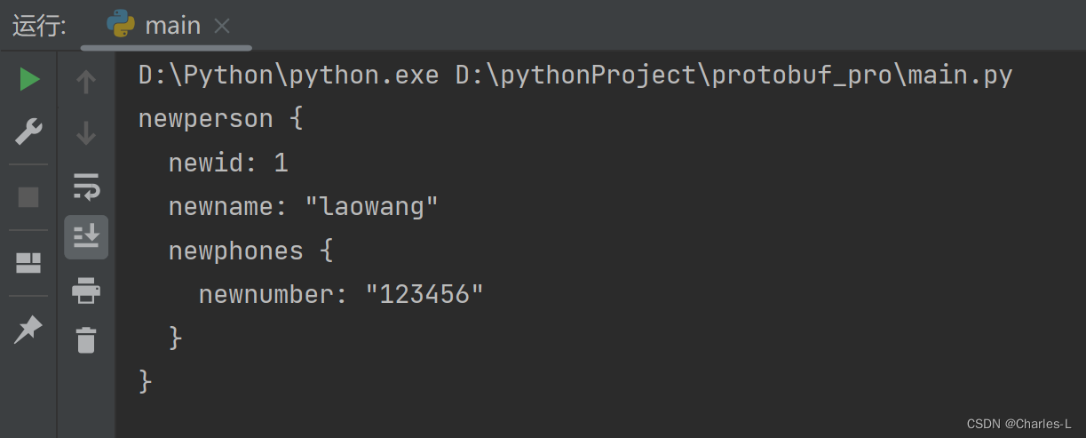Click the 运行 panel label
Image resolution: width=1086 pixels, height=438 pixels.
(x=39, y=26)
